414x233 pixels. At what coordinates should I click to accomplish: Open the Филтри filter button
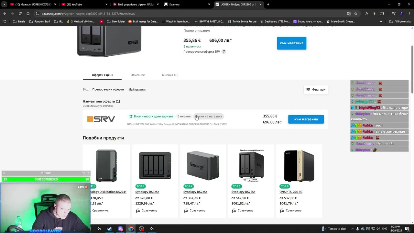316,90
